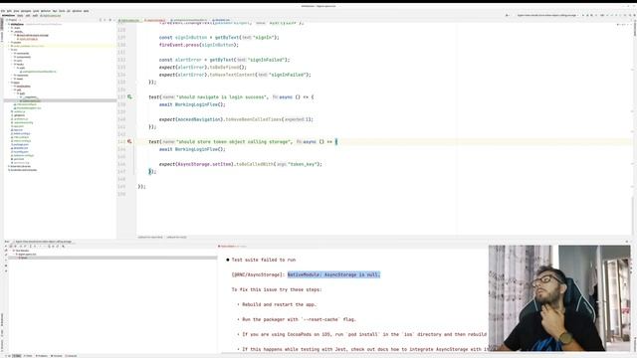Click the 'const alertError = getByText' line

(x=224, y=60)
